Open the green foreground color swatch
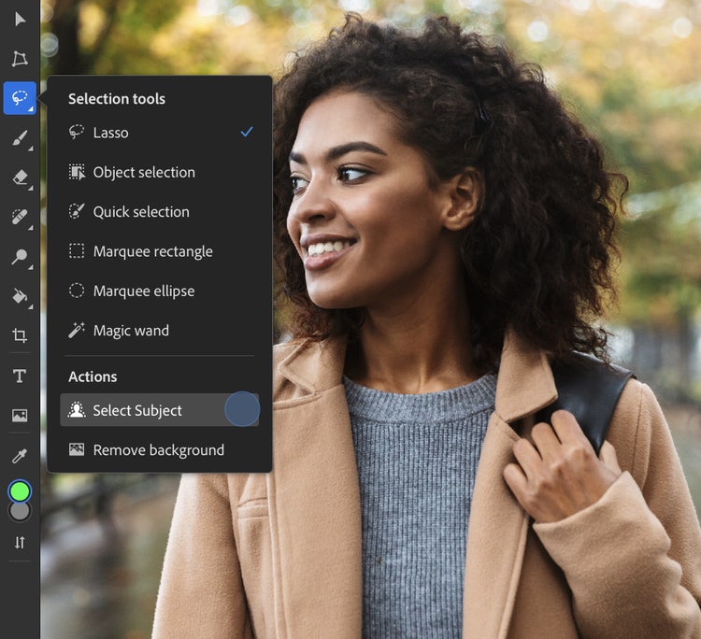This screenshot has height=639, width=701. point(20,490)
